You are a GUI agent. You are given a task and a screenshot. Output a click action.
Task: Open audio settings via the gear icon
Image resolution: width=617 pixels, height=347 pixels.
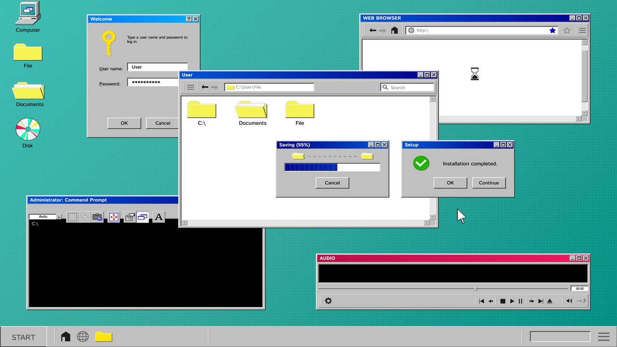(x=328, y=301)
